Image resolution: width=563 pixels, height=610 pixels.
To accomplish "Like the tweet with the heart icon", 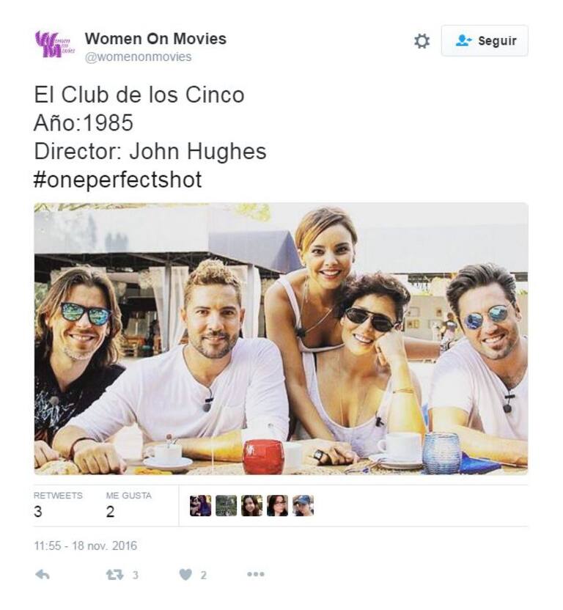I will pyautogui.click(x=185, y=575).
